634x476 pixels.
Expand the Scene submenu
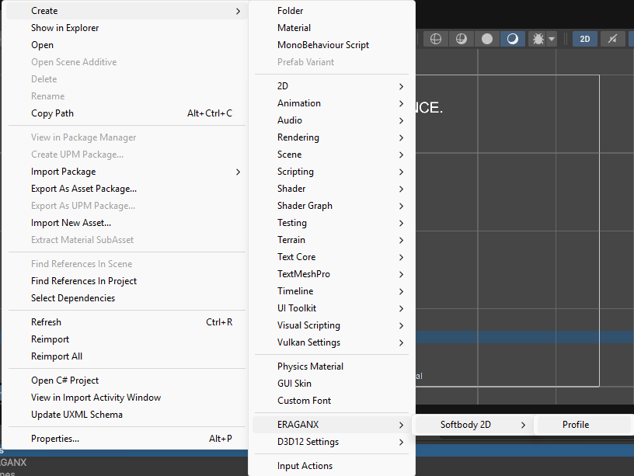[x=332, y=155]
